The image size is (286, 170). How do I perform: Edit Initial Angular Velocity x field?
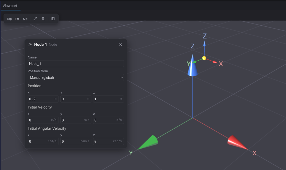[43, 141]
